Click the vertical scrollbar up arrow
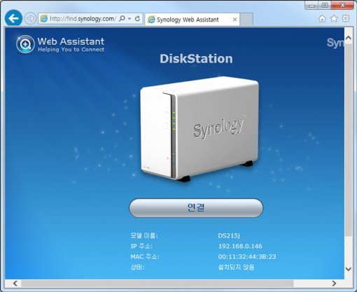The width and height of the screenshot is (357, 292). point(349,38)
